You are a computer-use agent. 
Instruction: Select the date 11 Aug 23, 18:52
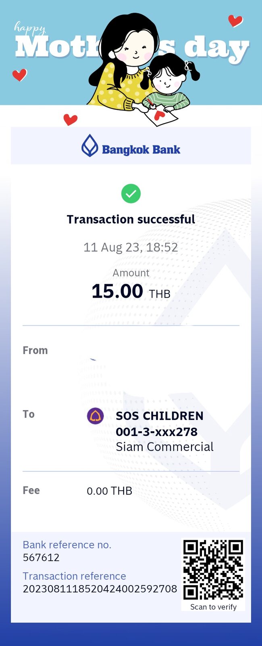click(131, 247)
